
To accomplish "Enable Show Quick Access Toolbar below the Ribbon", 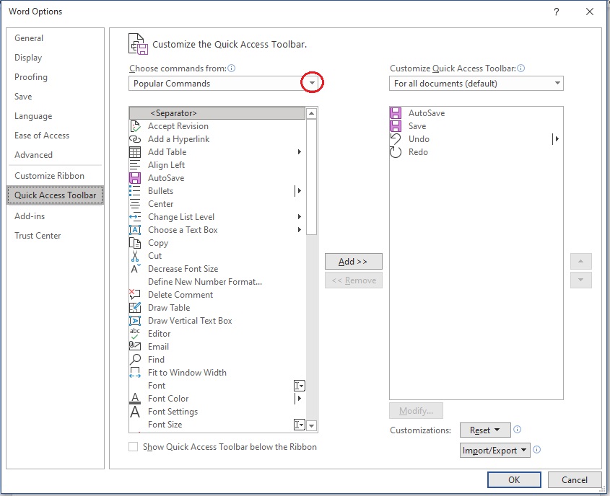I will coord(133,447).
